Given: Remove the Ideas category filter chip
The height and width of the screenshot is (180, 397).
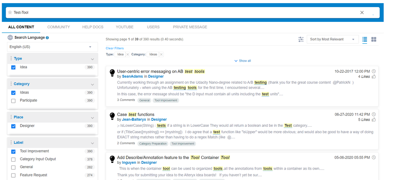Looking at the screenshot, I should pos(161,54).
